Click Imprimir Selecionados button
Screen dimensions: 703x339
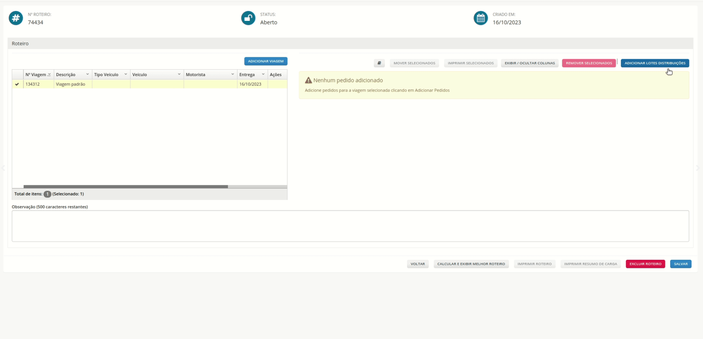pyautogui.click(x=471, y=63)
